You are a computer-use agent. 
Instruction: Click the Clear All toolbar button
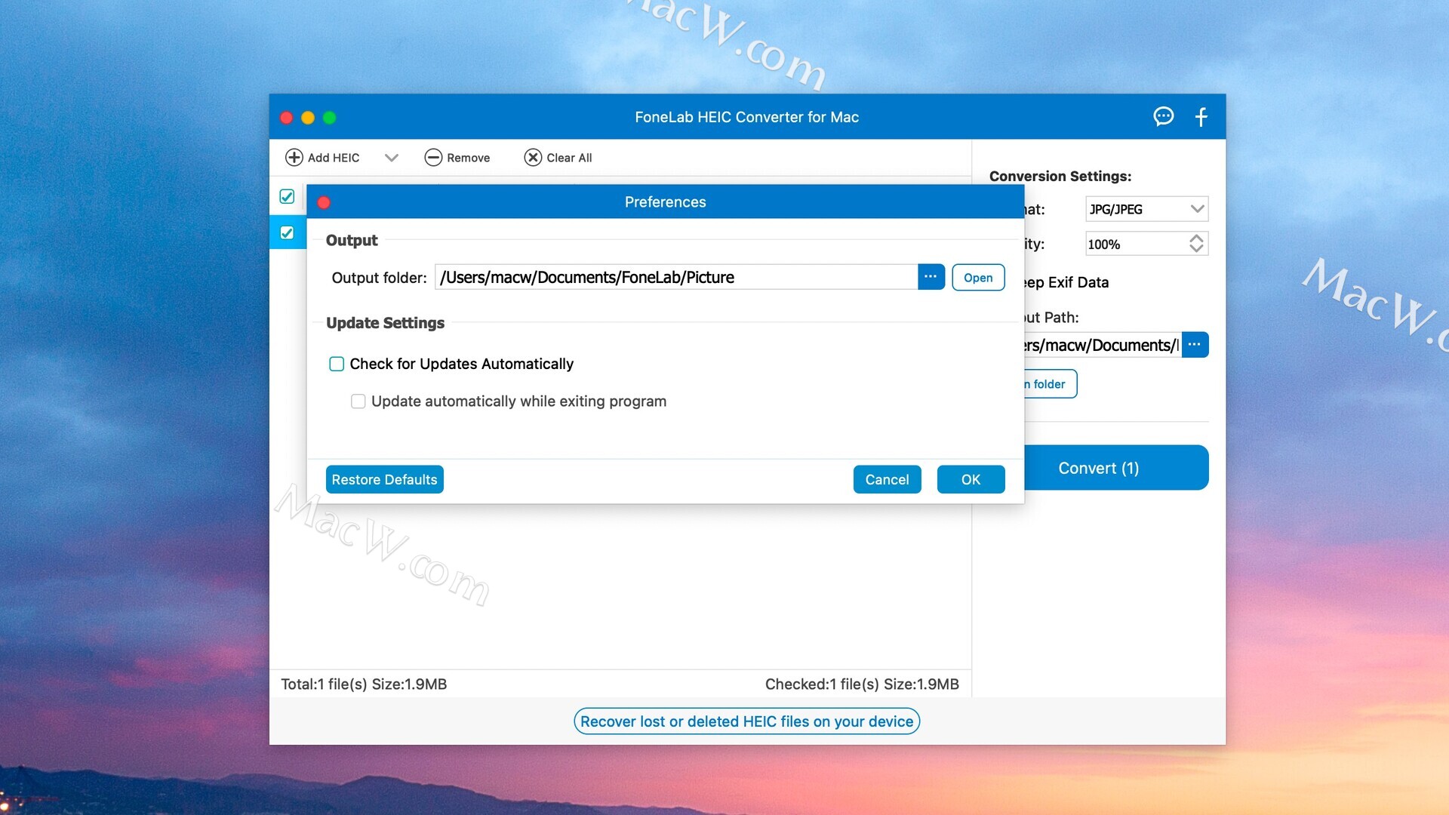click(558, 157)
